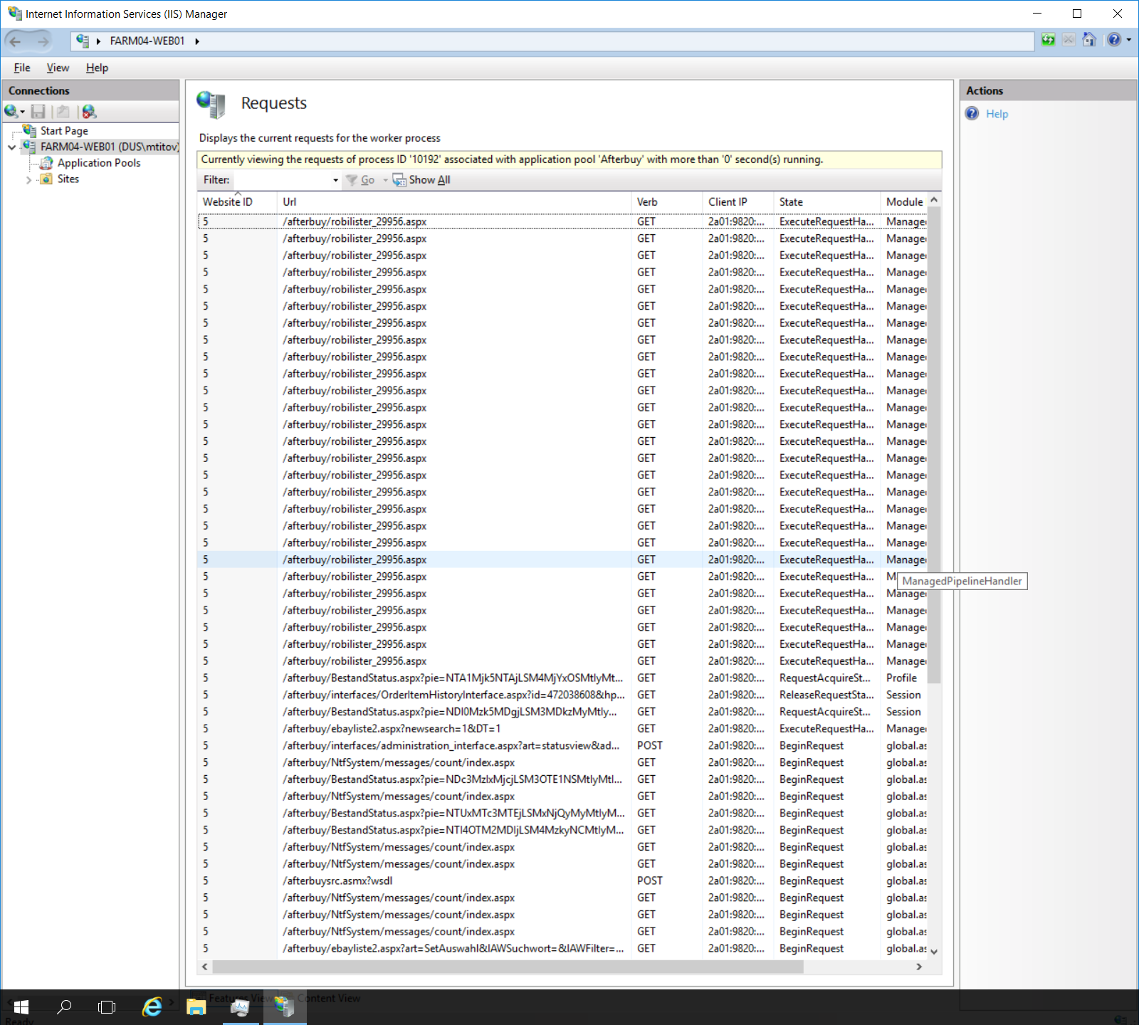
Task: Click taskbar search magnifier icon
Action: click(x=64, y=1007)
